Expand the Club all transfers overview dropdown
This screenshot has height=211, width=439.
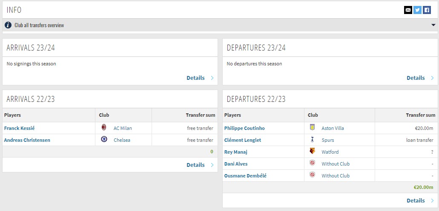click(433, 25)
